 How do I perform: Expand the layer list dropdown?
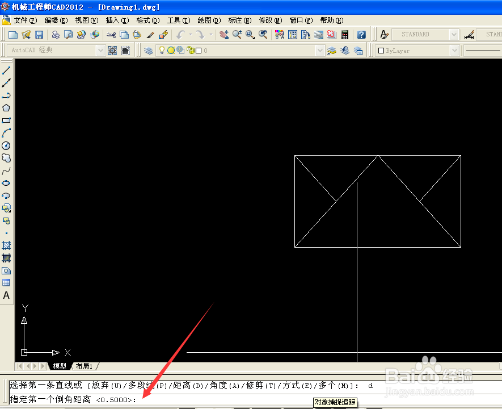(x=320, y=51)
